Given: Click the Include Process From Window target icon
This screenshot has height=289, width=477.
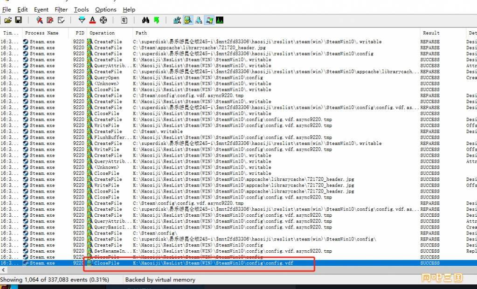Looking at the screenshot, I should 103,20.
